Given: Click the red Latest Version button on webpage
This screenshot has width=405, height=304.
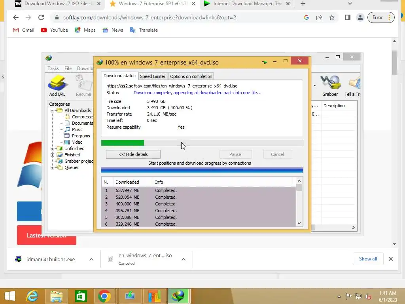Looking at the screenshot, I should click(47, 235).
